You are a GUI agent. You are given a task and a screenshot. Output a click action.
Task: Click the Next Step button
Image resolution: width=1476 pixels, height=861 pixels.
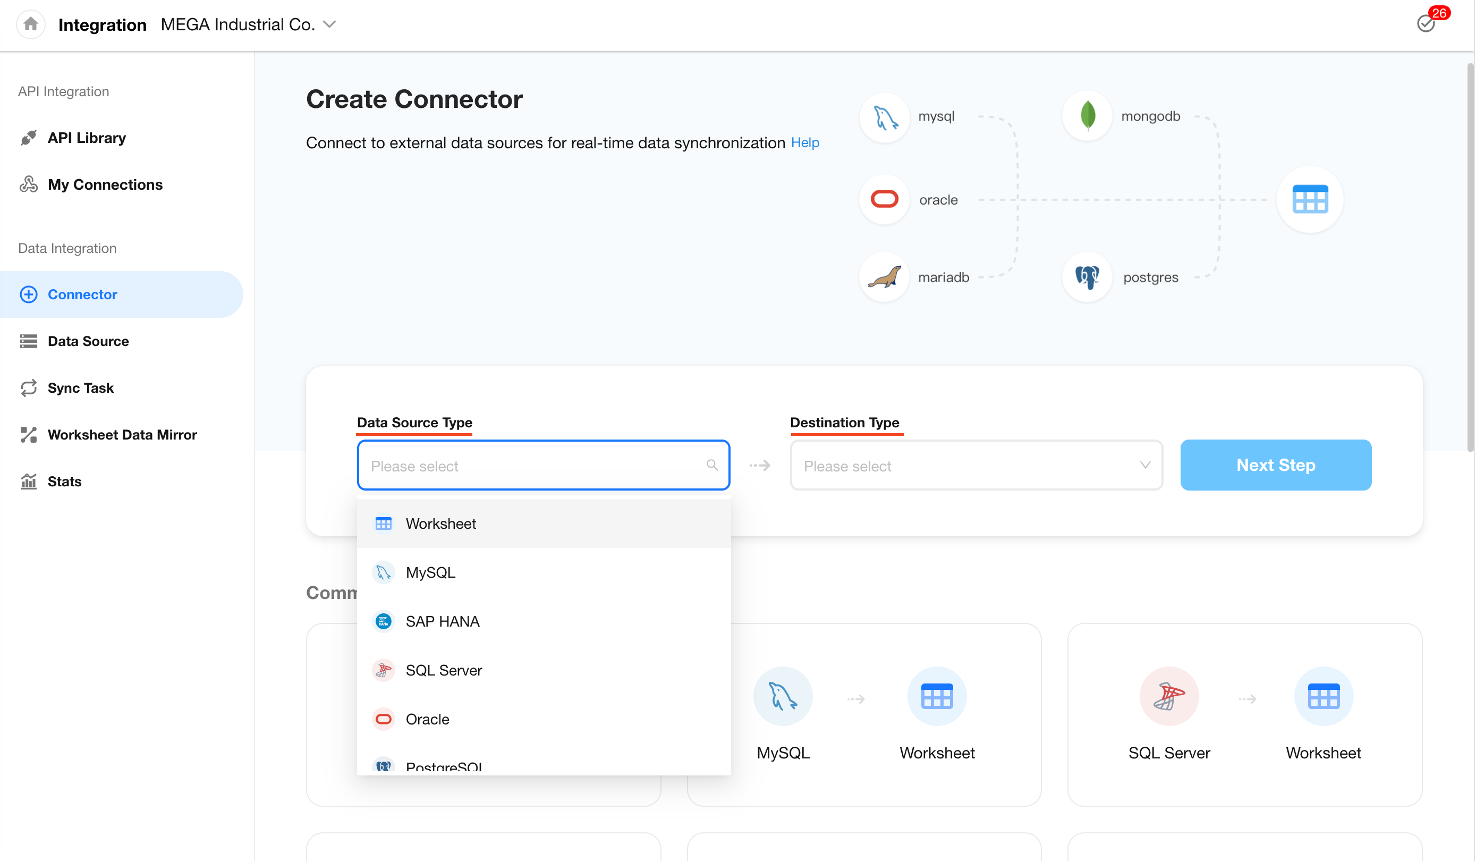tap(1276, 465)
